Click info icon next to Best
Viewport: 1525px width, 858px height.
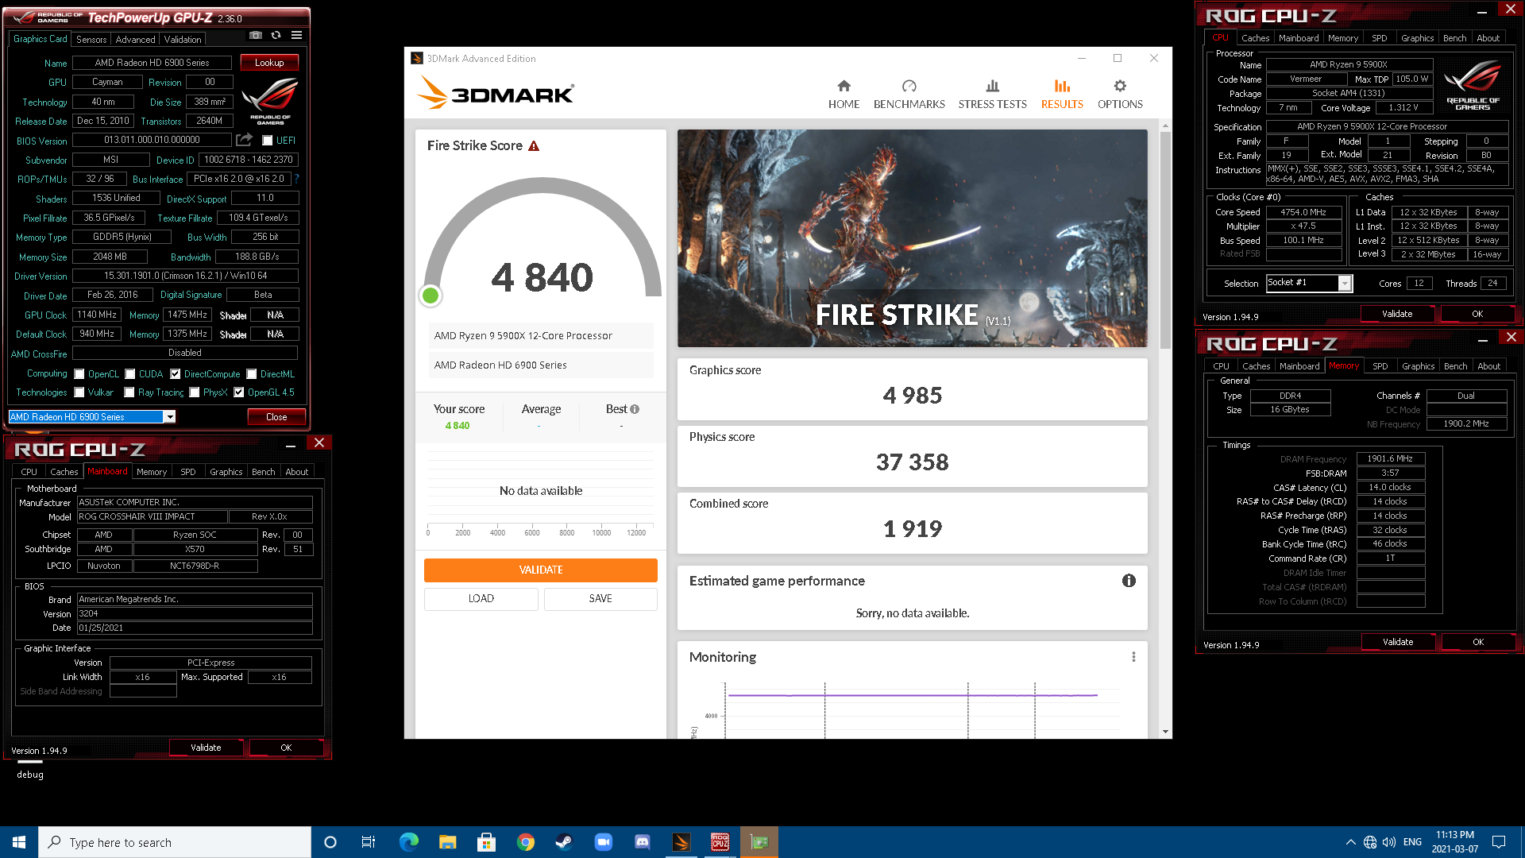pos(635,409)
